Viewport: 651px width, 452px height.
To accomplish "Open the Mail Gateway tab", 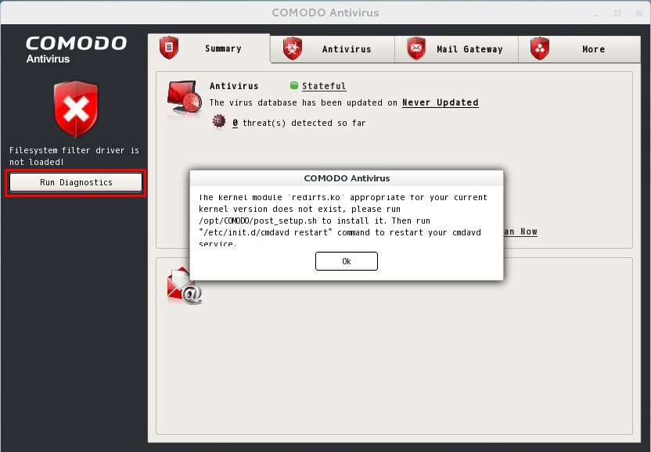I will pos(469,49).
